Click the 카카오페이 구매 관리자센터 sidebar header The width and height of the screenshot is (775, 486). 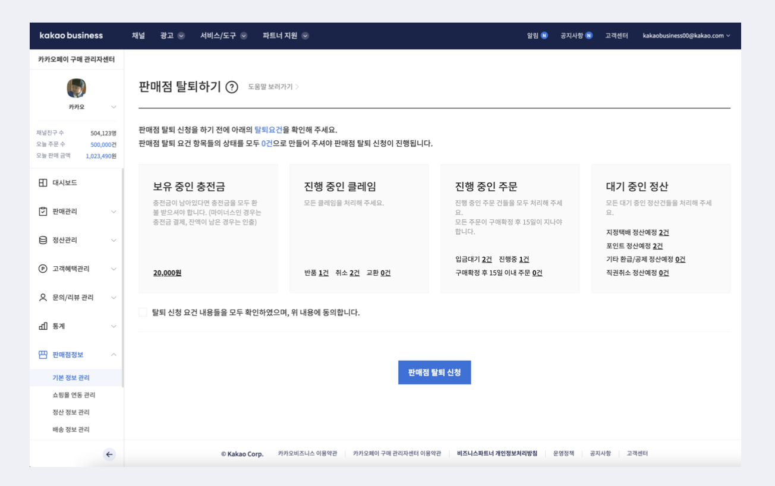(76, 59)
